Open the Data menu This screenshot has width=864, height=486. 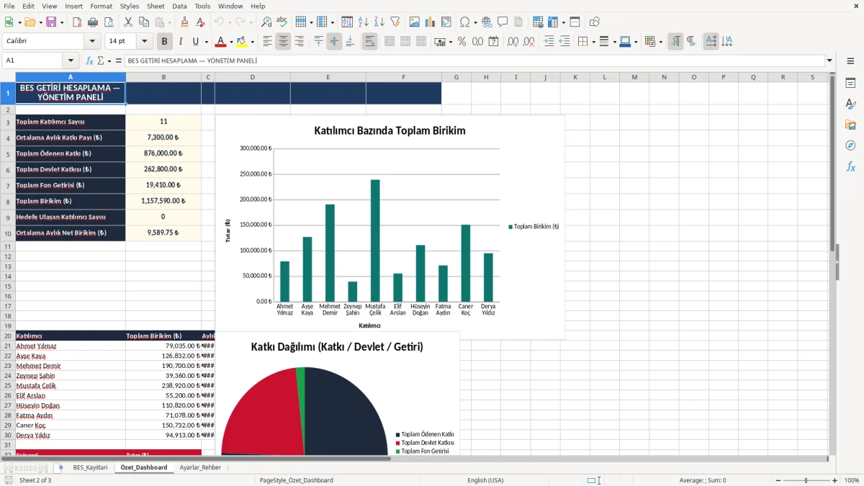[x=179, y=6]
